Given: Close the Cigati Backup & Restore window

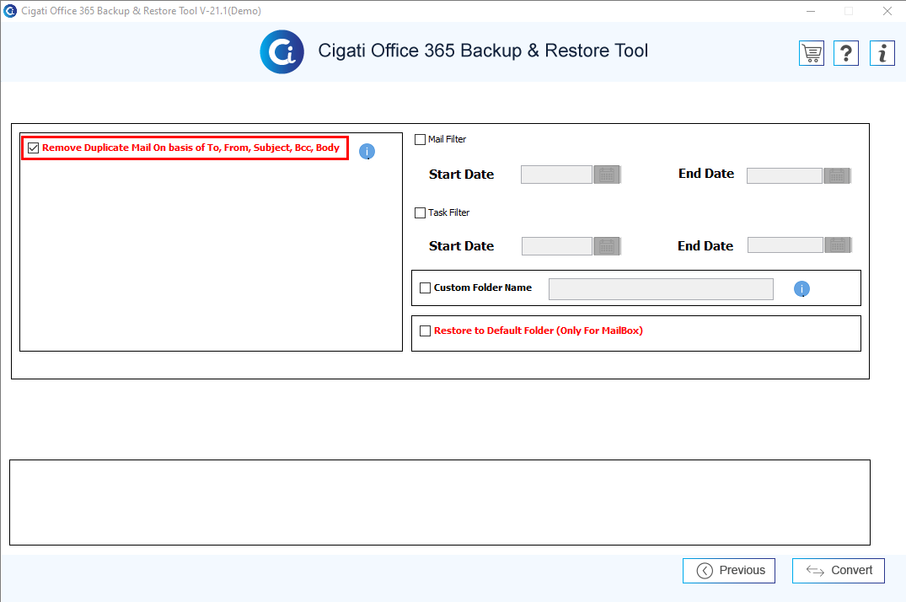Looking at the screenshot, I should (887, 11).
